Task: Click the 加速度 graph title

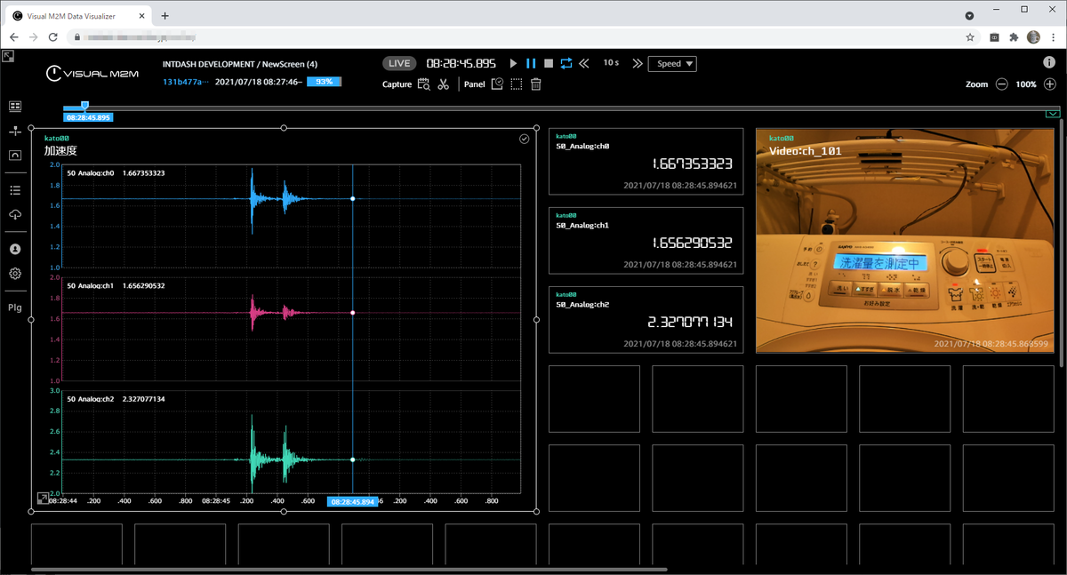Action: (x=60, y=151)
